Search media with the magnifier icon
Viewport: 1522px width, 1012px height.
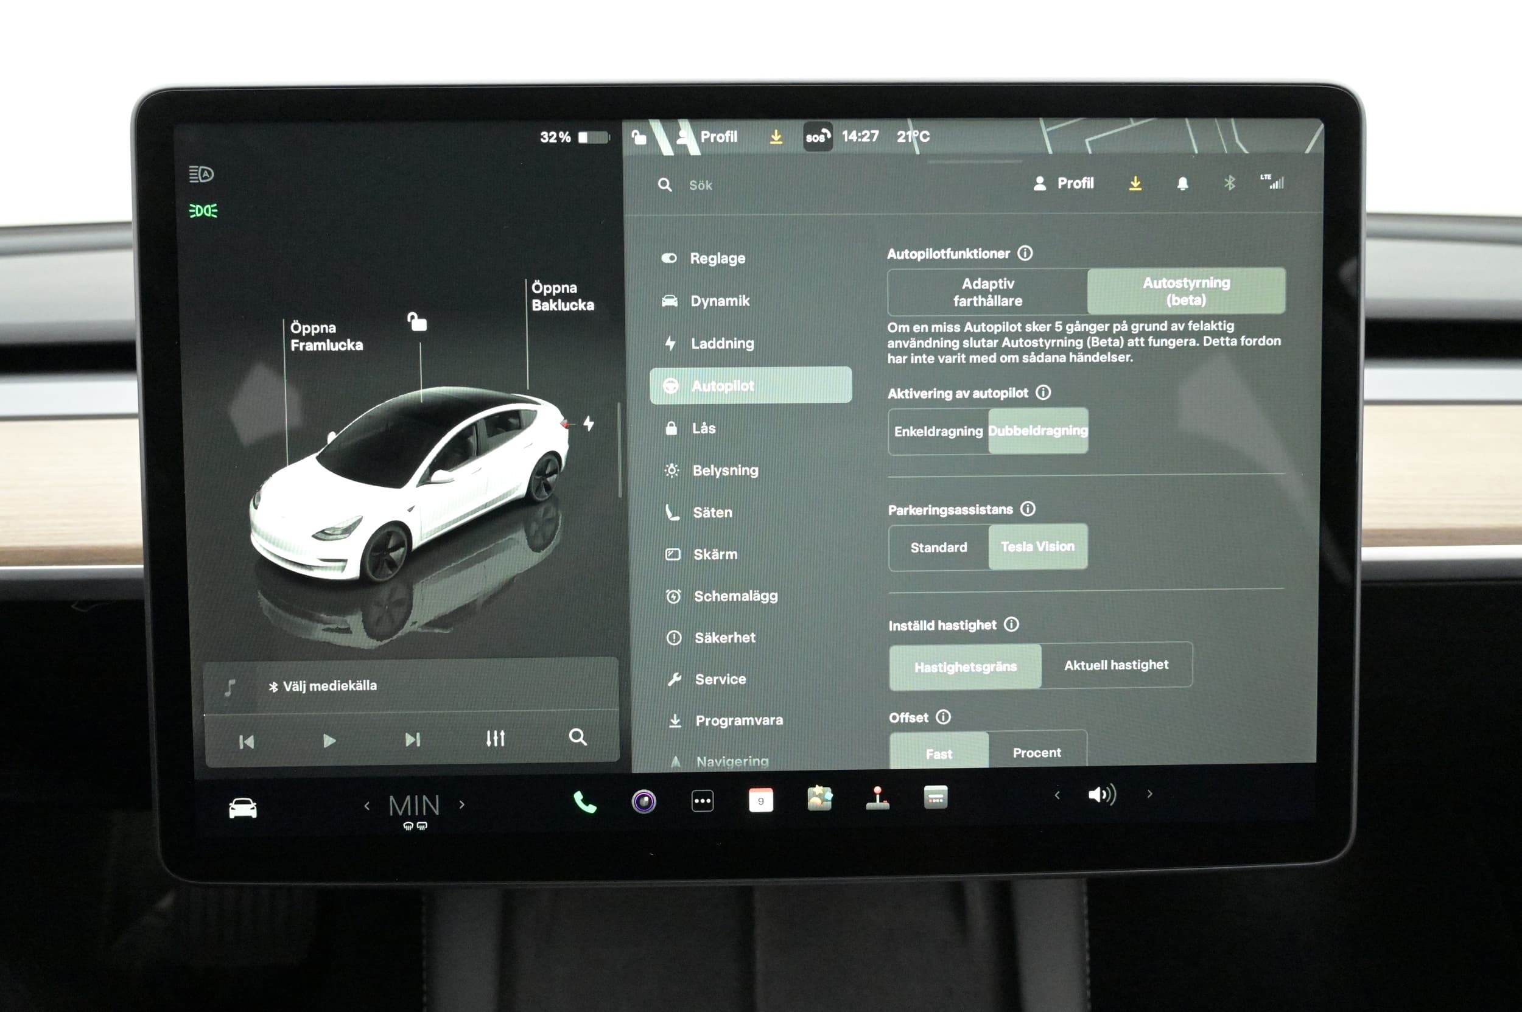click(578, 737)
